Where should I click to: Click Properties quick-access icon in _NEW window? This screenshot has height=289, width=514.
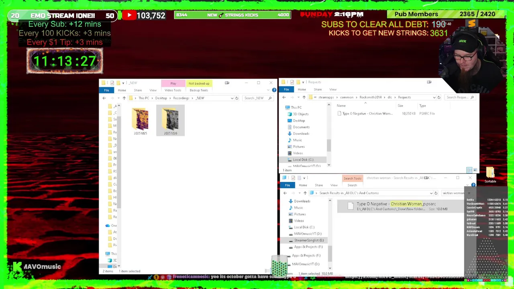[x=112, y=83]
